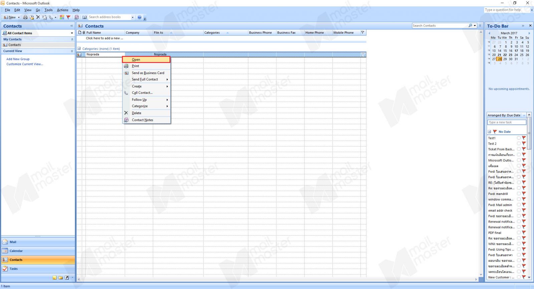Open the All Contact Items dropdown
The width and height of the screenshot is (534, 289).
click(x=72, y=33)
